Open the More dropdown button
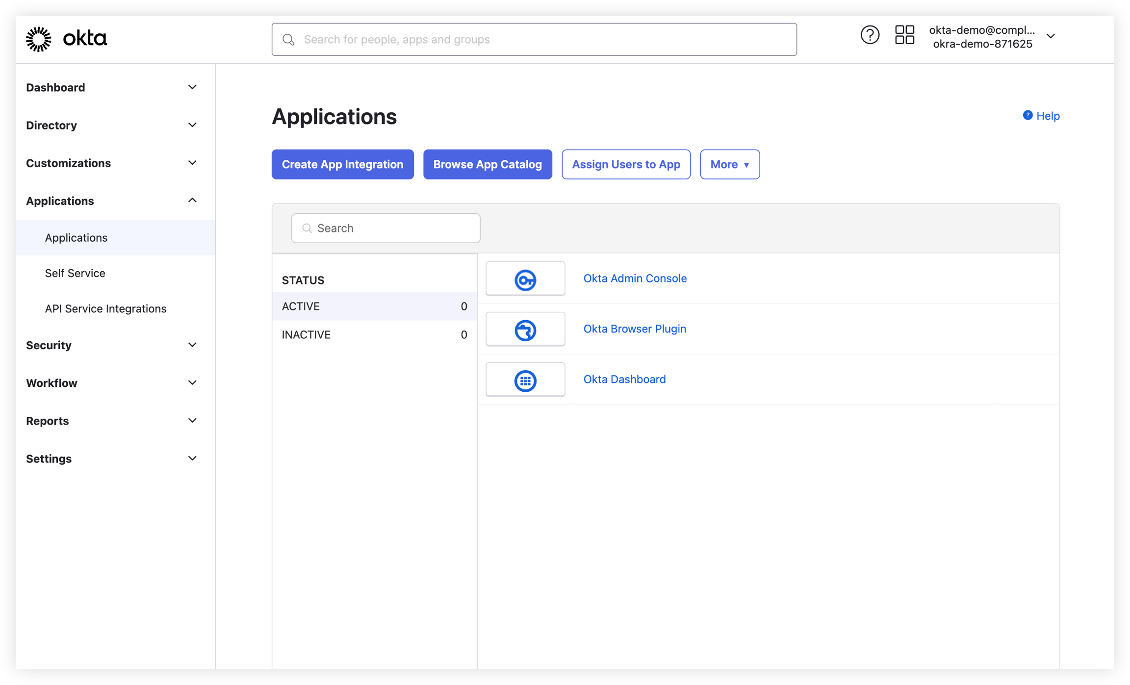 pos(729,164)
